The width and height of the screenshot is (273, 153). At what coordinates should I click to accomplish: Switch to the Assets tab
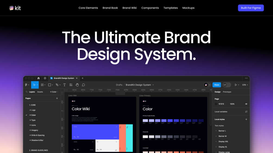[40, 92]
